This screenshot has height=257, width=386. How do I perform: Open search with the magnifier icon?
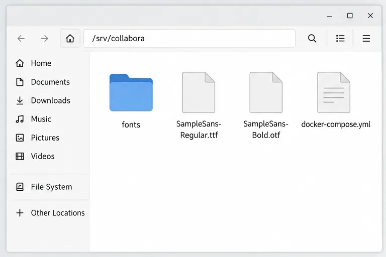click(312, 38)
